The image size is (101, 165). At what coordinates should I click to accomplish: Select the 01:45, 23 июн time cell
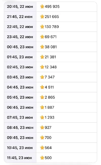tap(20, 57)
